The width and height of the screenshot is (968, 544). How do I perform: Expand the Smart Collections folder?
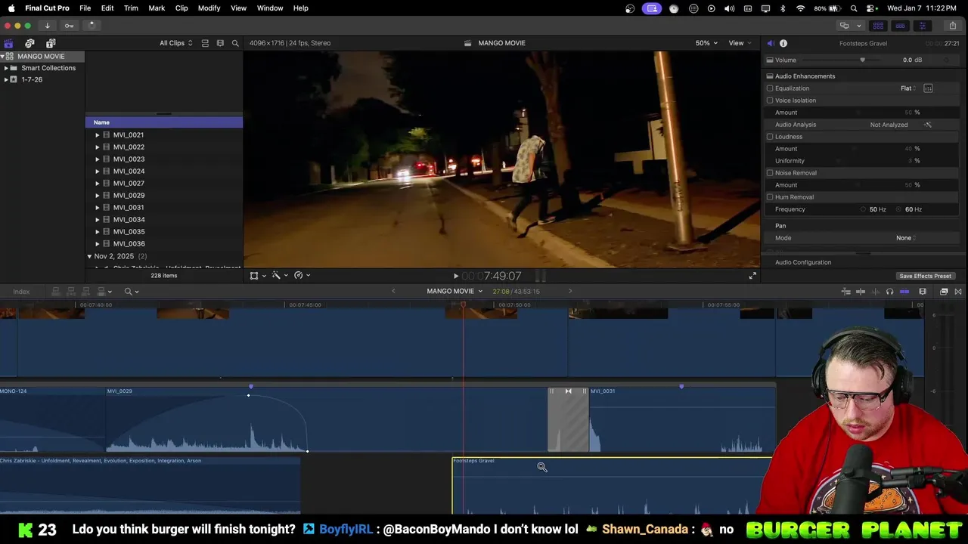[6, 68]
